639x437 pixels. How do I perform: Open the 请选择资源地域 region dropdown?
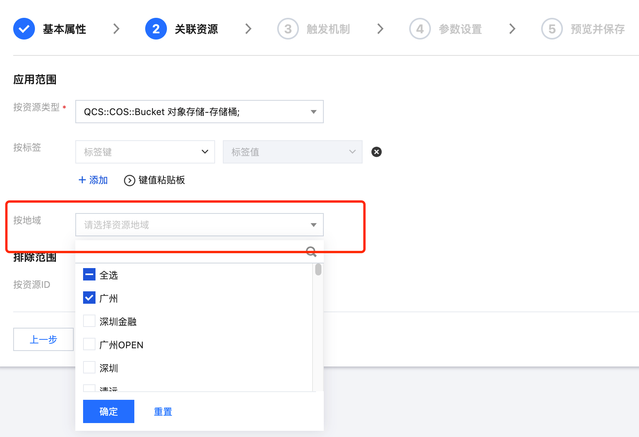point(199,225)
